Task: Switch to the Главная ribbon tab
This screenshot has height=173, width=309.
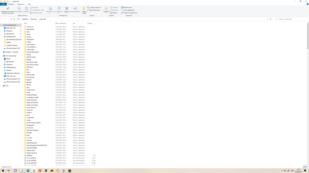Action: tap(11, 4)
